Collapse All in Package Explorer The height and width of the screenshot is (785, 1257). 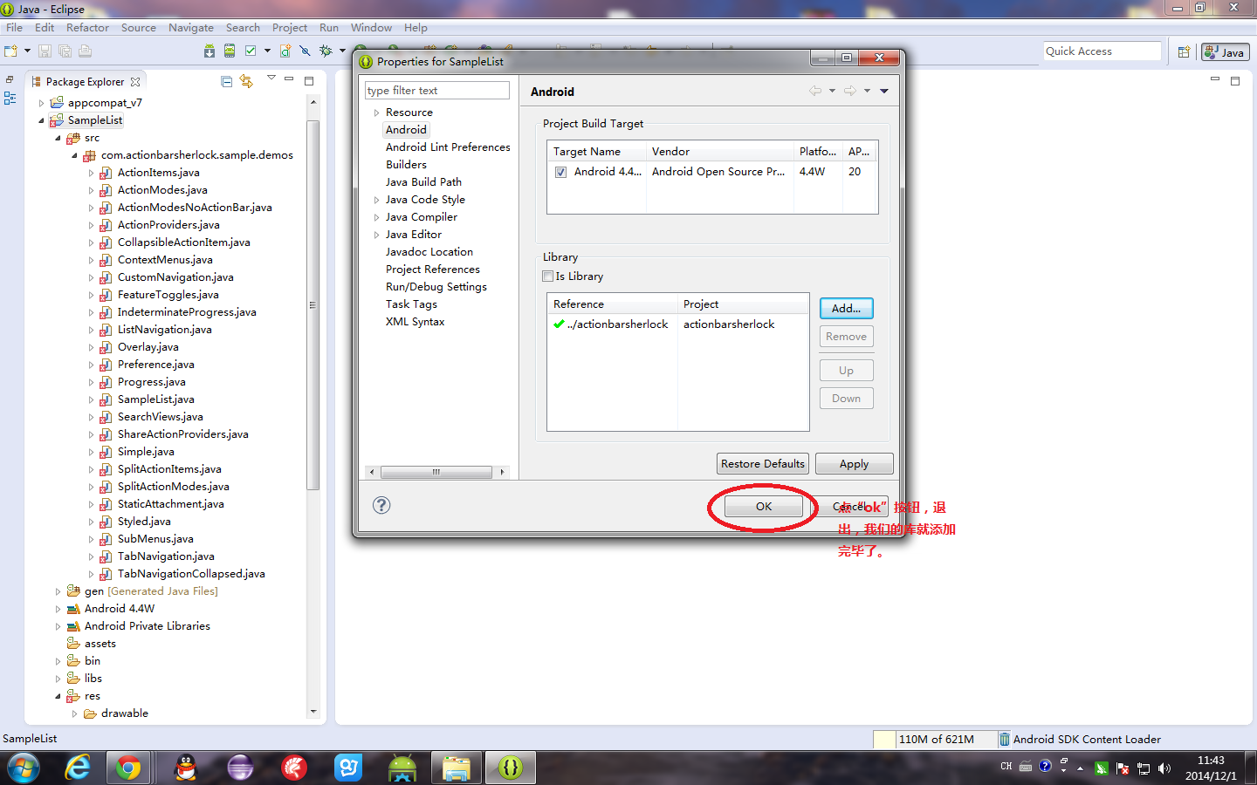pyautogui.click(x=227, y=81)
